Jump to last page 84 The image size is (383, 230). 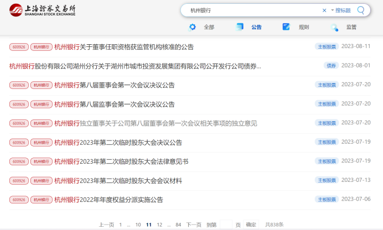[x=178, y=224]
